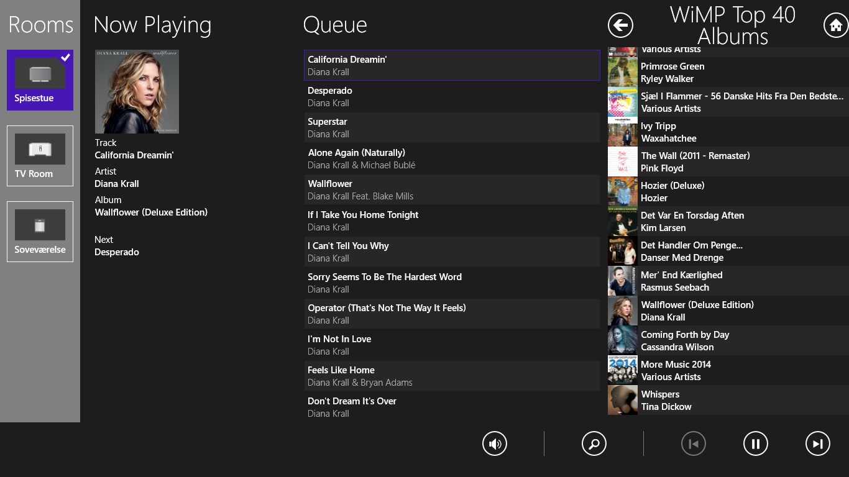Click The Wall album cover thumbnail
The height and width of the screenshot is (477, 849).
623,161
